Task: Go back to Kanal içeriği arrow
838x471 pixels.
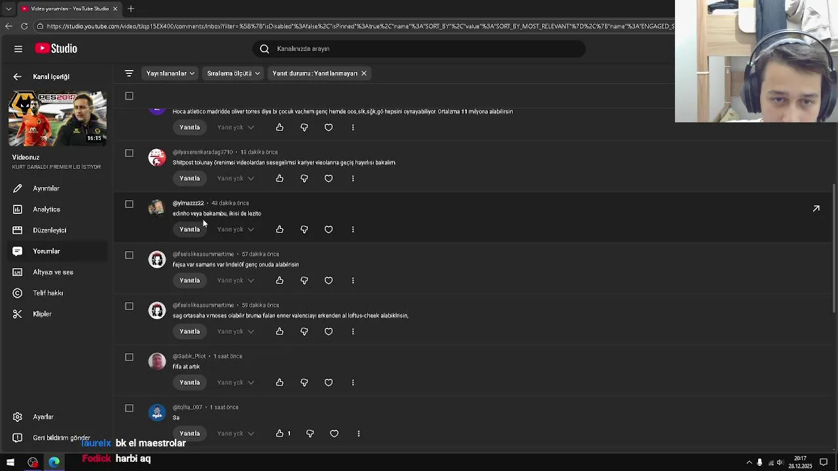Action: click(18, 77)
